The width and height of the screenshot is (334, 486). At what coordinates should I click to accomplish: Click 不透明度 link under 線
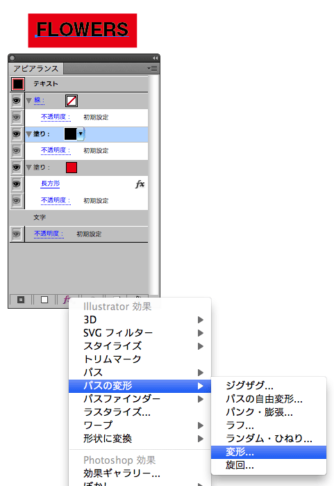pyautogui.click(x=56, y=117)
